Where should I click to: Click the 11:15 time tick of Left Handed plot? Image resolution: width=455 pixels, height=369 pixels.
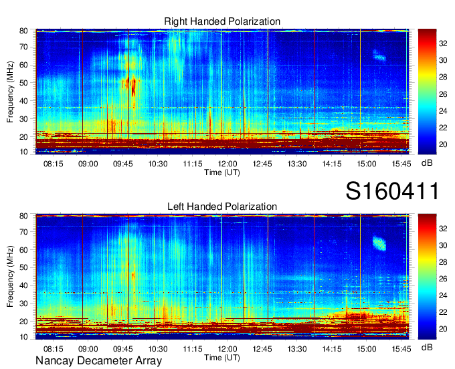pyautogui.click(x=193, y=349)
